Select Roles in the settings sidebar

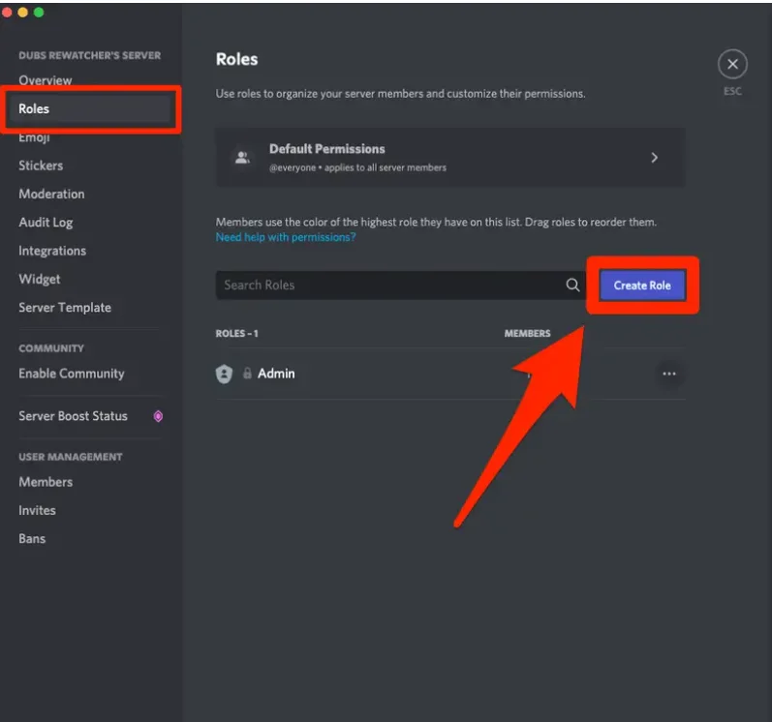(x=34, y=108)
